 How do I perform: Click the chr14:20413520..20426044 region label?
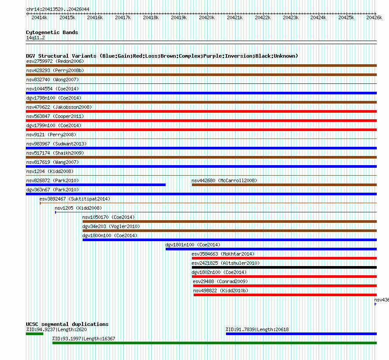58,9
